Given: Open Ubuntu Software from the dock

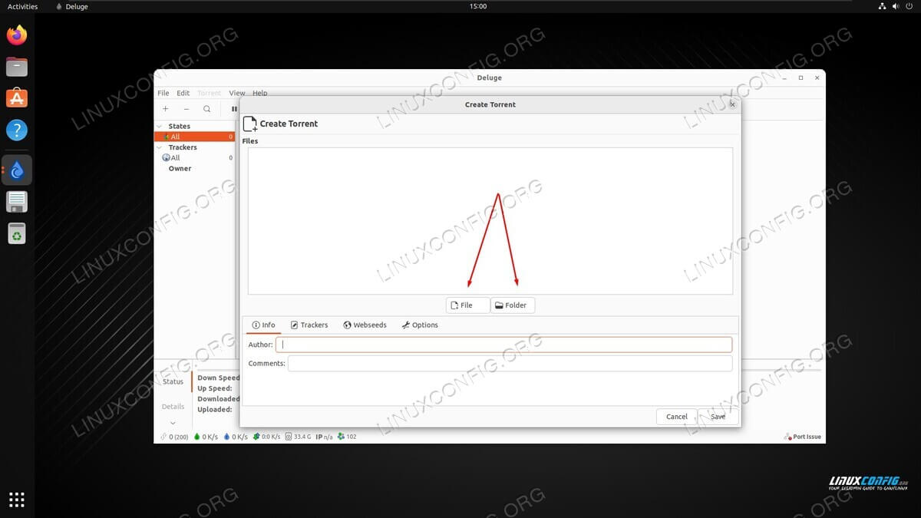Looking at the screenshot, I should pyautogui.click(x=17, y=98).
